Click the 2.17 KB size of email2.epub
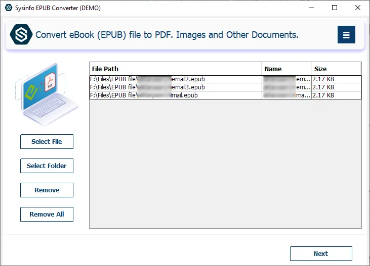Screen dimensions: 370x266 [x=336, y=79]
